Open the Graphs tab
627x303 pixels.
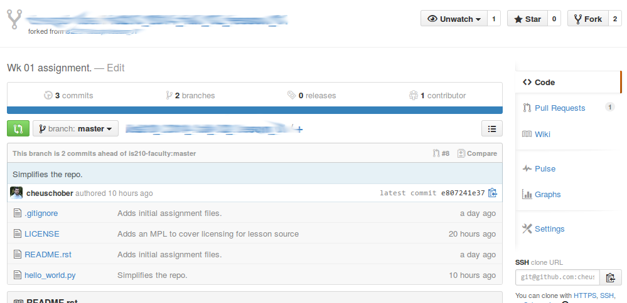click(547, 195)
